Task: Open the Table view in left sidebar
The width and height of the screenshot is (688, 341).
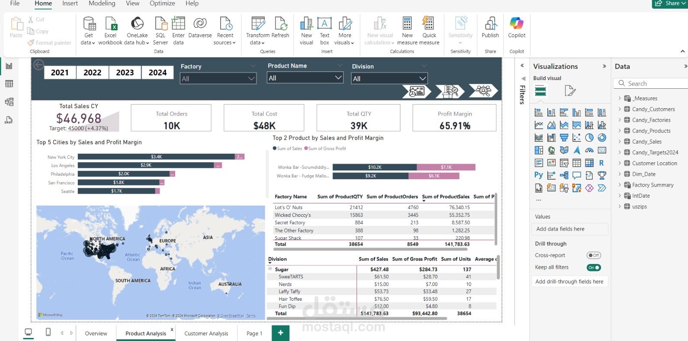Action: [9, 84]
